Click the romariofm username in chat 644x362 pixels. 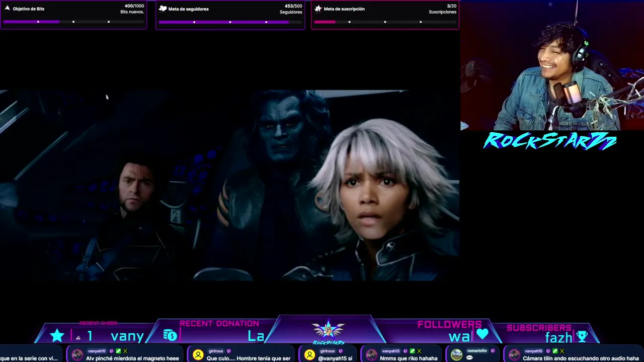pos(477,351)
